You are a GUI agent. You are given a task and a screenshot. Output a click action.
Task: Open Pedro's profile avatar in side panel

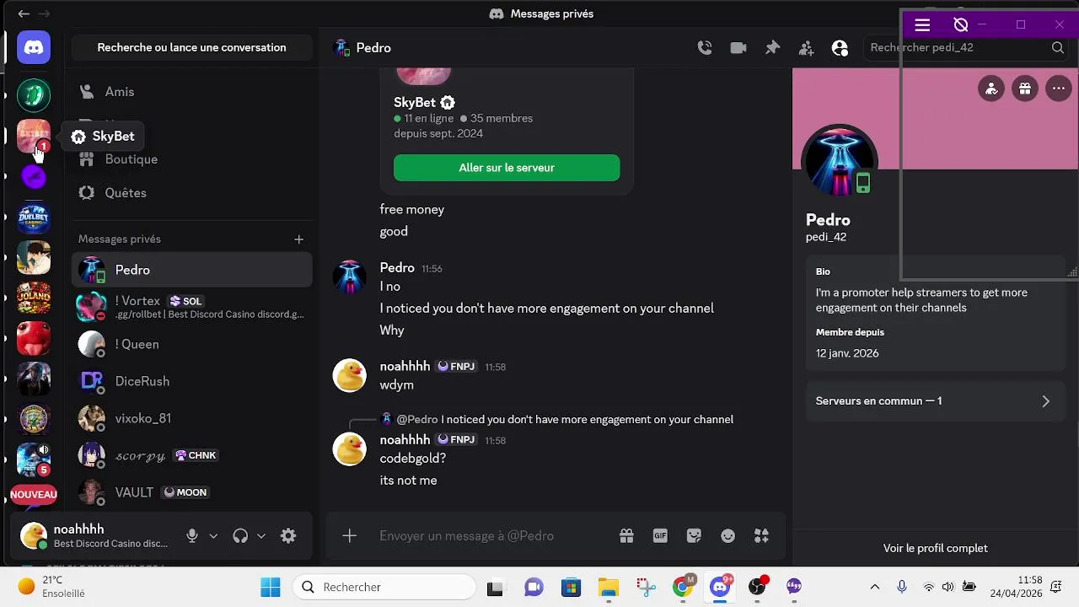840,162
